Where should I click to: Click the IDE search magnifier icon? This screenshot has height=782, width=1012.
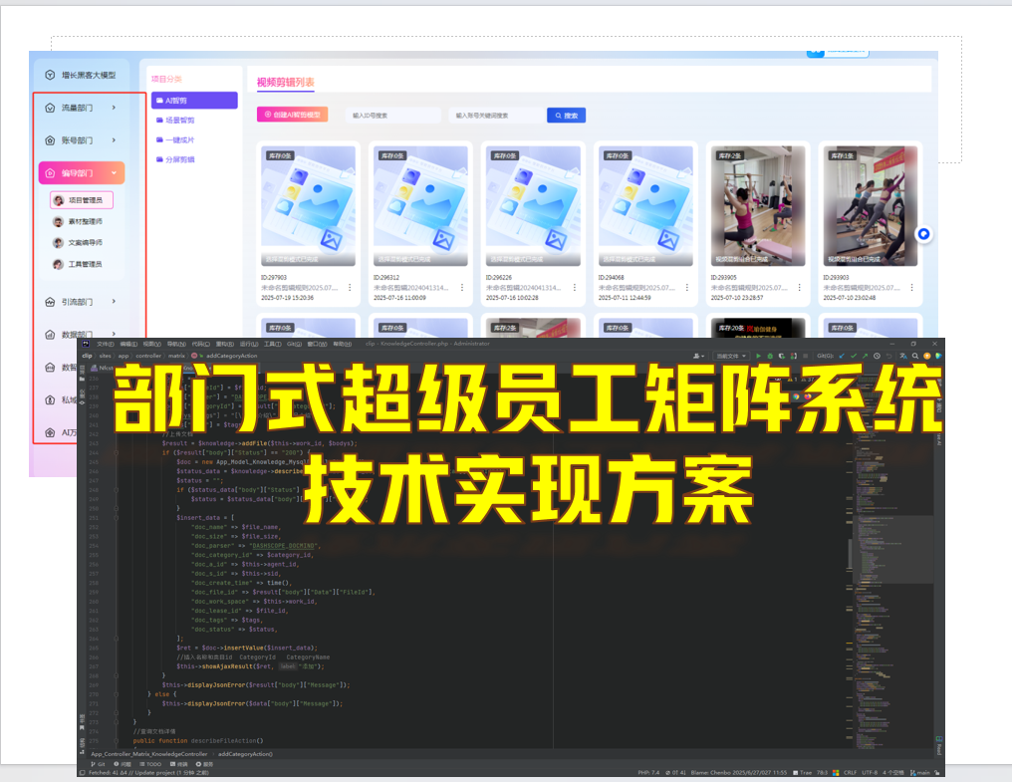pos(915,356)
